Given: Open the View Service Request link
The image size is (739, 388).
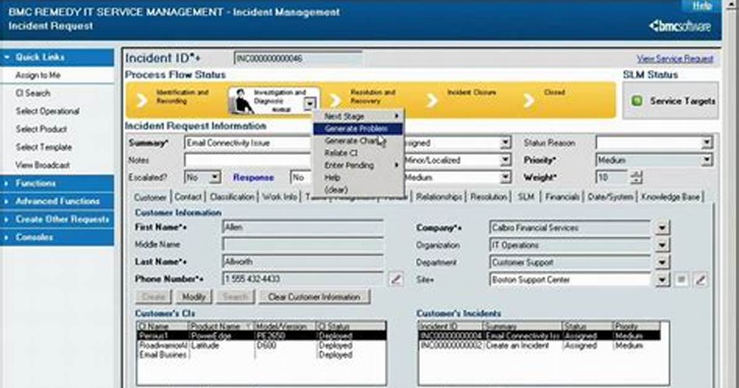Looking at the screenshot, I should pyautogui.click(x=675, y=59).
